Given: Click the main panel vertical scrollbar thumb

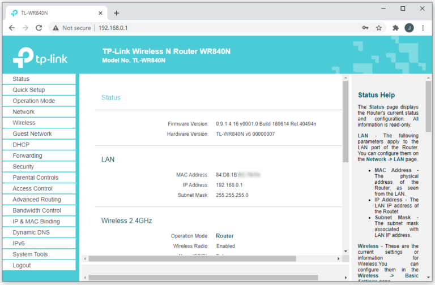Looking at the screenshot, I should [x=346, y=122].
